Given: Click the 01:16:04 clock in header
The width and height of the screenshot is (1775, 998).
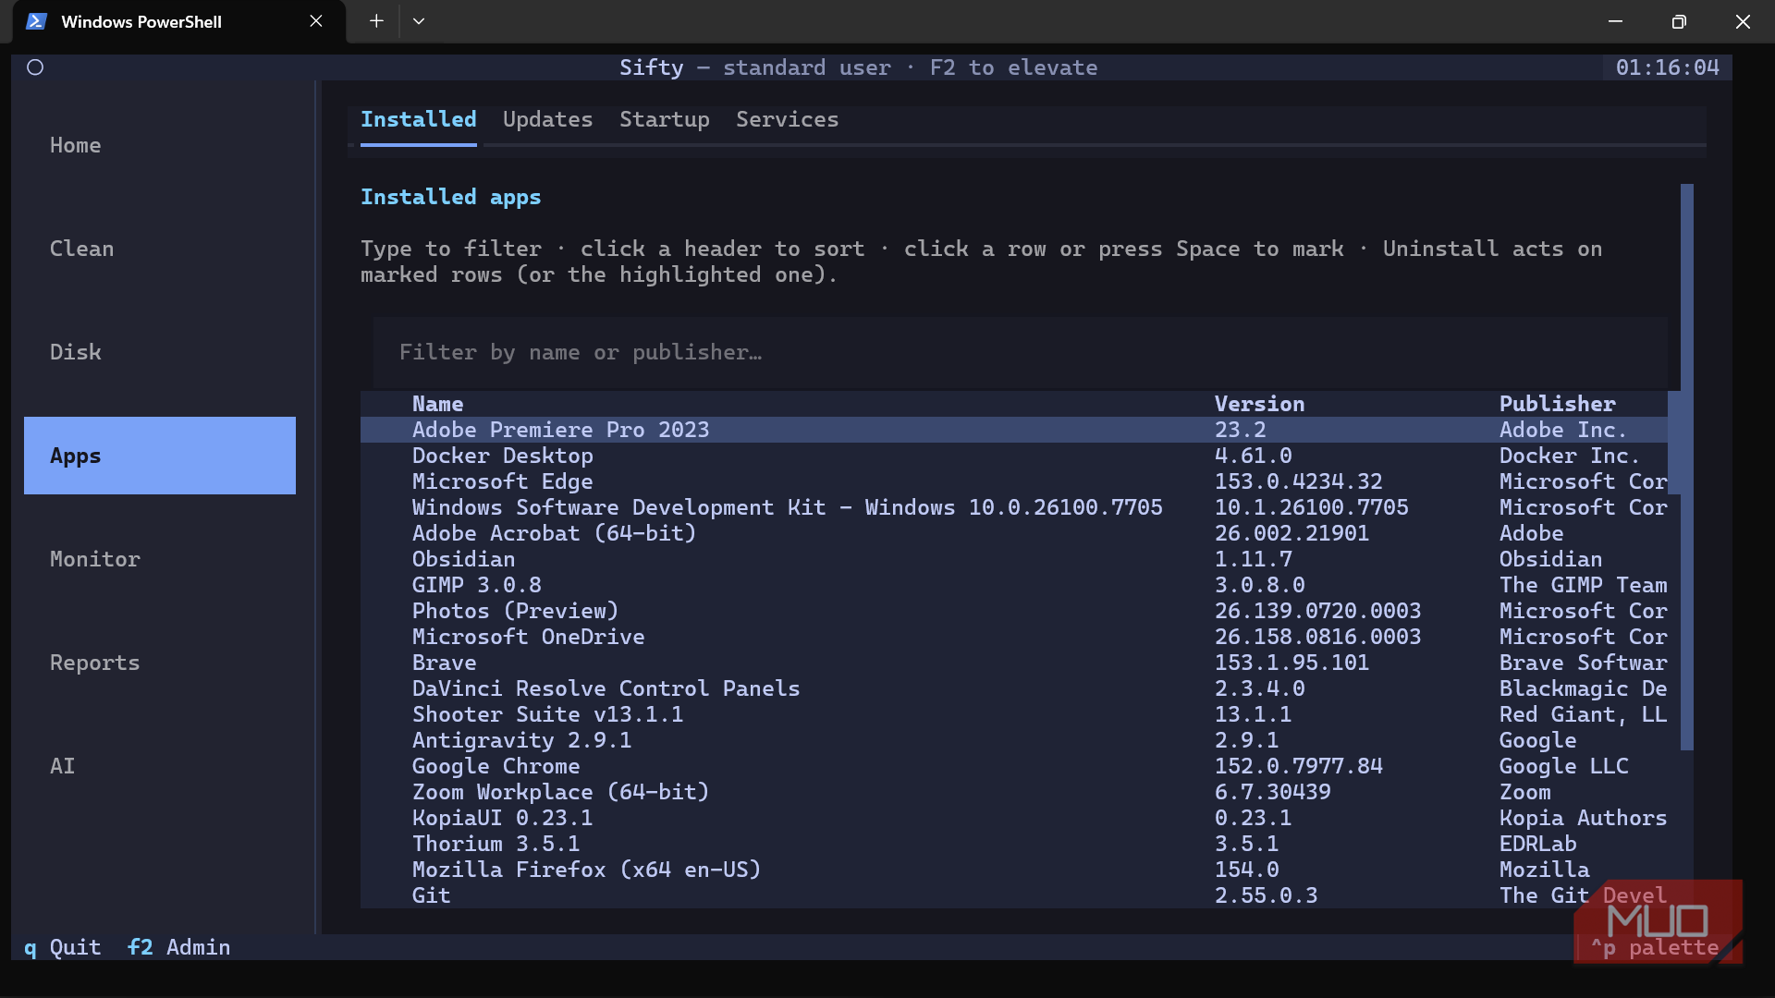Looking at the screenshot, I should [1667, 67].
